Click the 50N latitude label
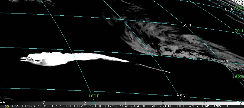Screen dimensions: 244x108 tap(224, 61)
